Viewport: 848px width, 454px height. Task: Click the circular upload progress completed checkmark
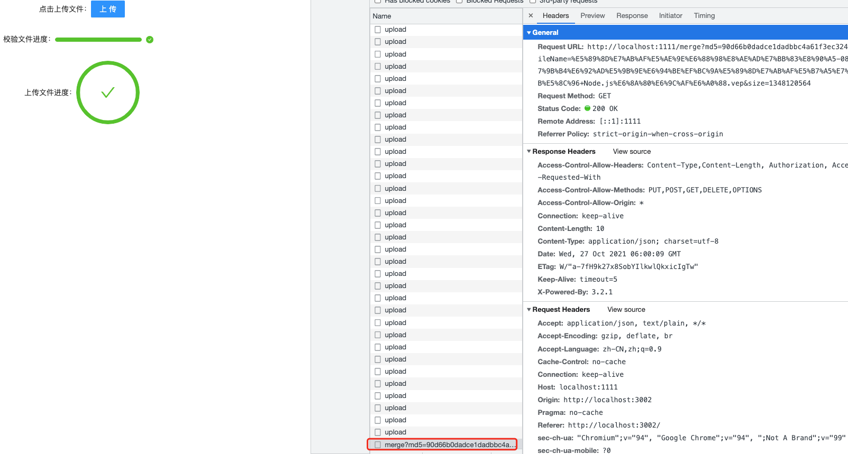(x=108, y=92)
